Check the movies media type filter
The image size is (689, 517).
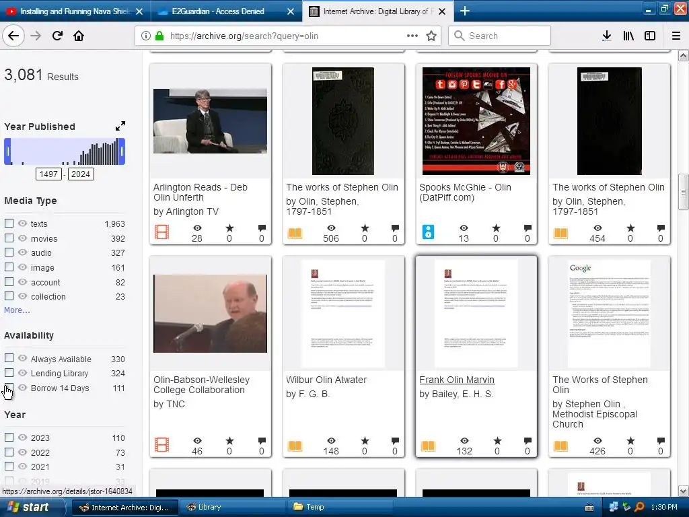point(9,238)
